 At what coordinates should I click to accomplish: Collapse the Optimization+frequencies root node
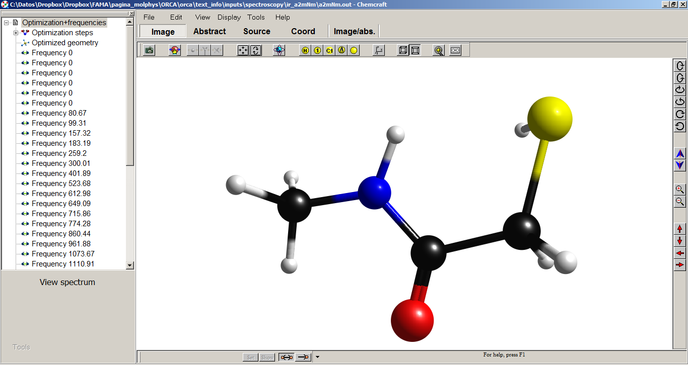[7, 23]
